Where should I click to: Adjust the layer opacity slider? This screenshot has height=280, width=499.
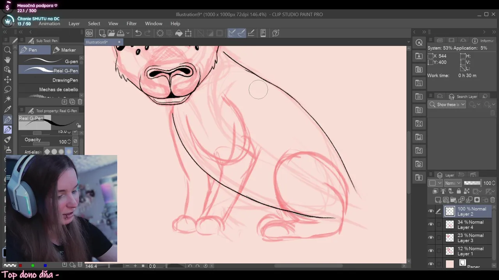point(472,183)
